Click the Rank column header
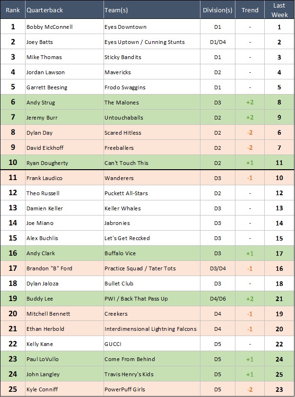The height and width of the screenshot is (397, 295). tap(13, 10)
